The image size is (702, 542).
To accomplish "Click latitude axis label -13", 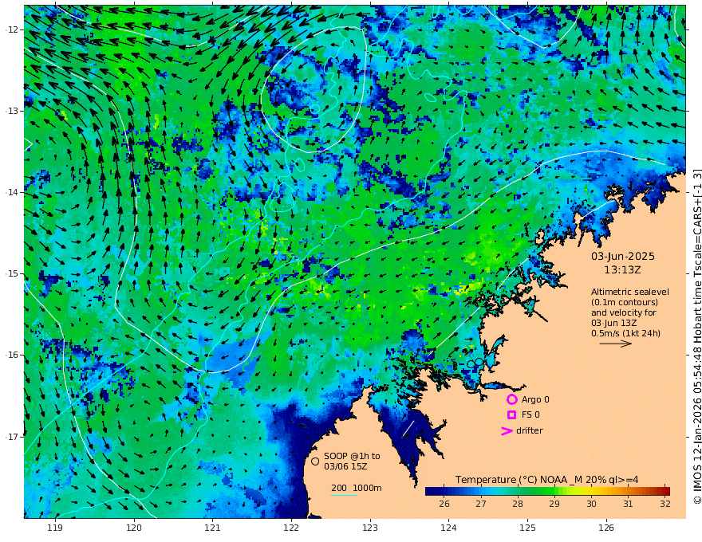I will (12, 111).
